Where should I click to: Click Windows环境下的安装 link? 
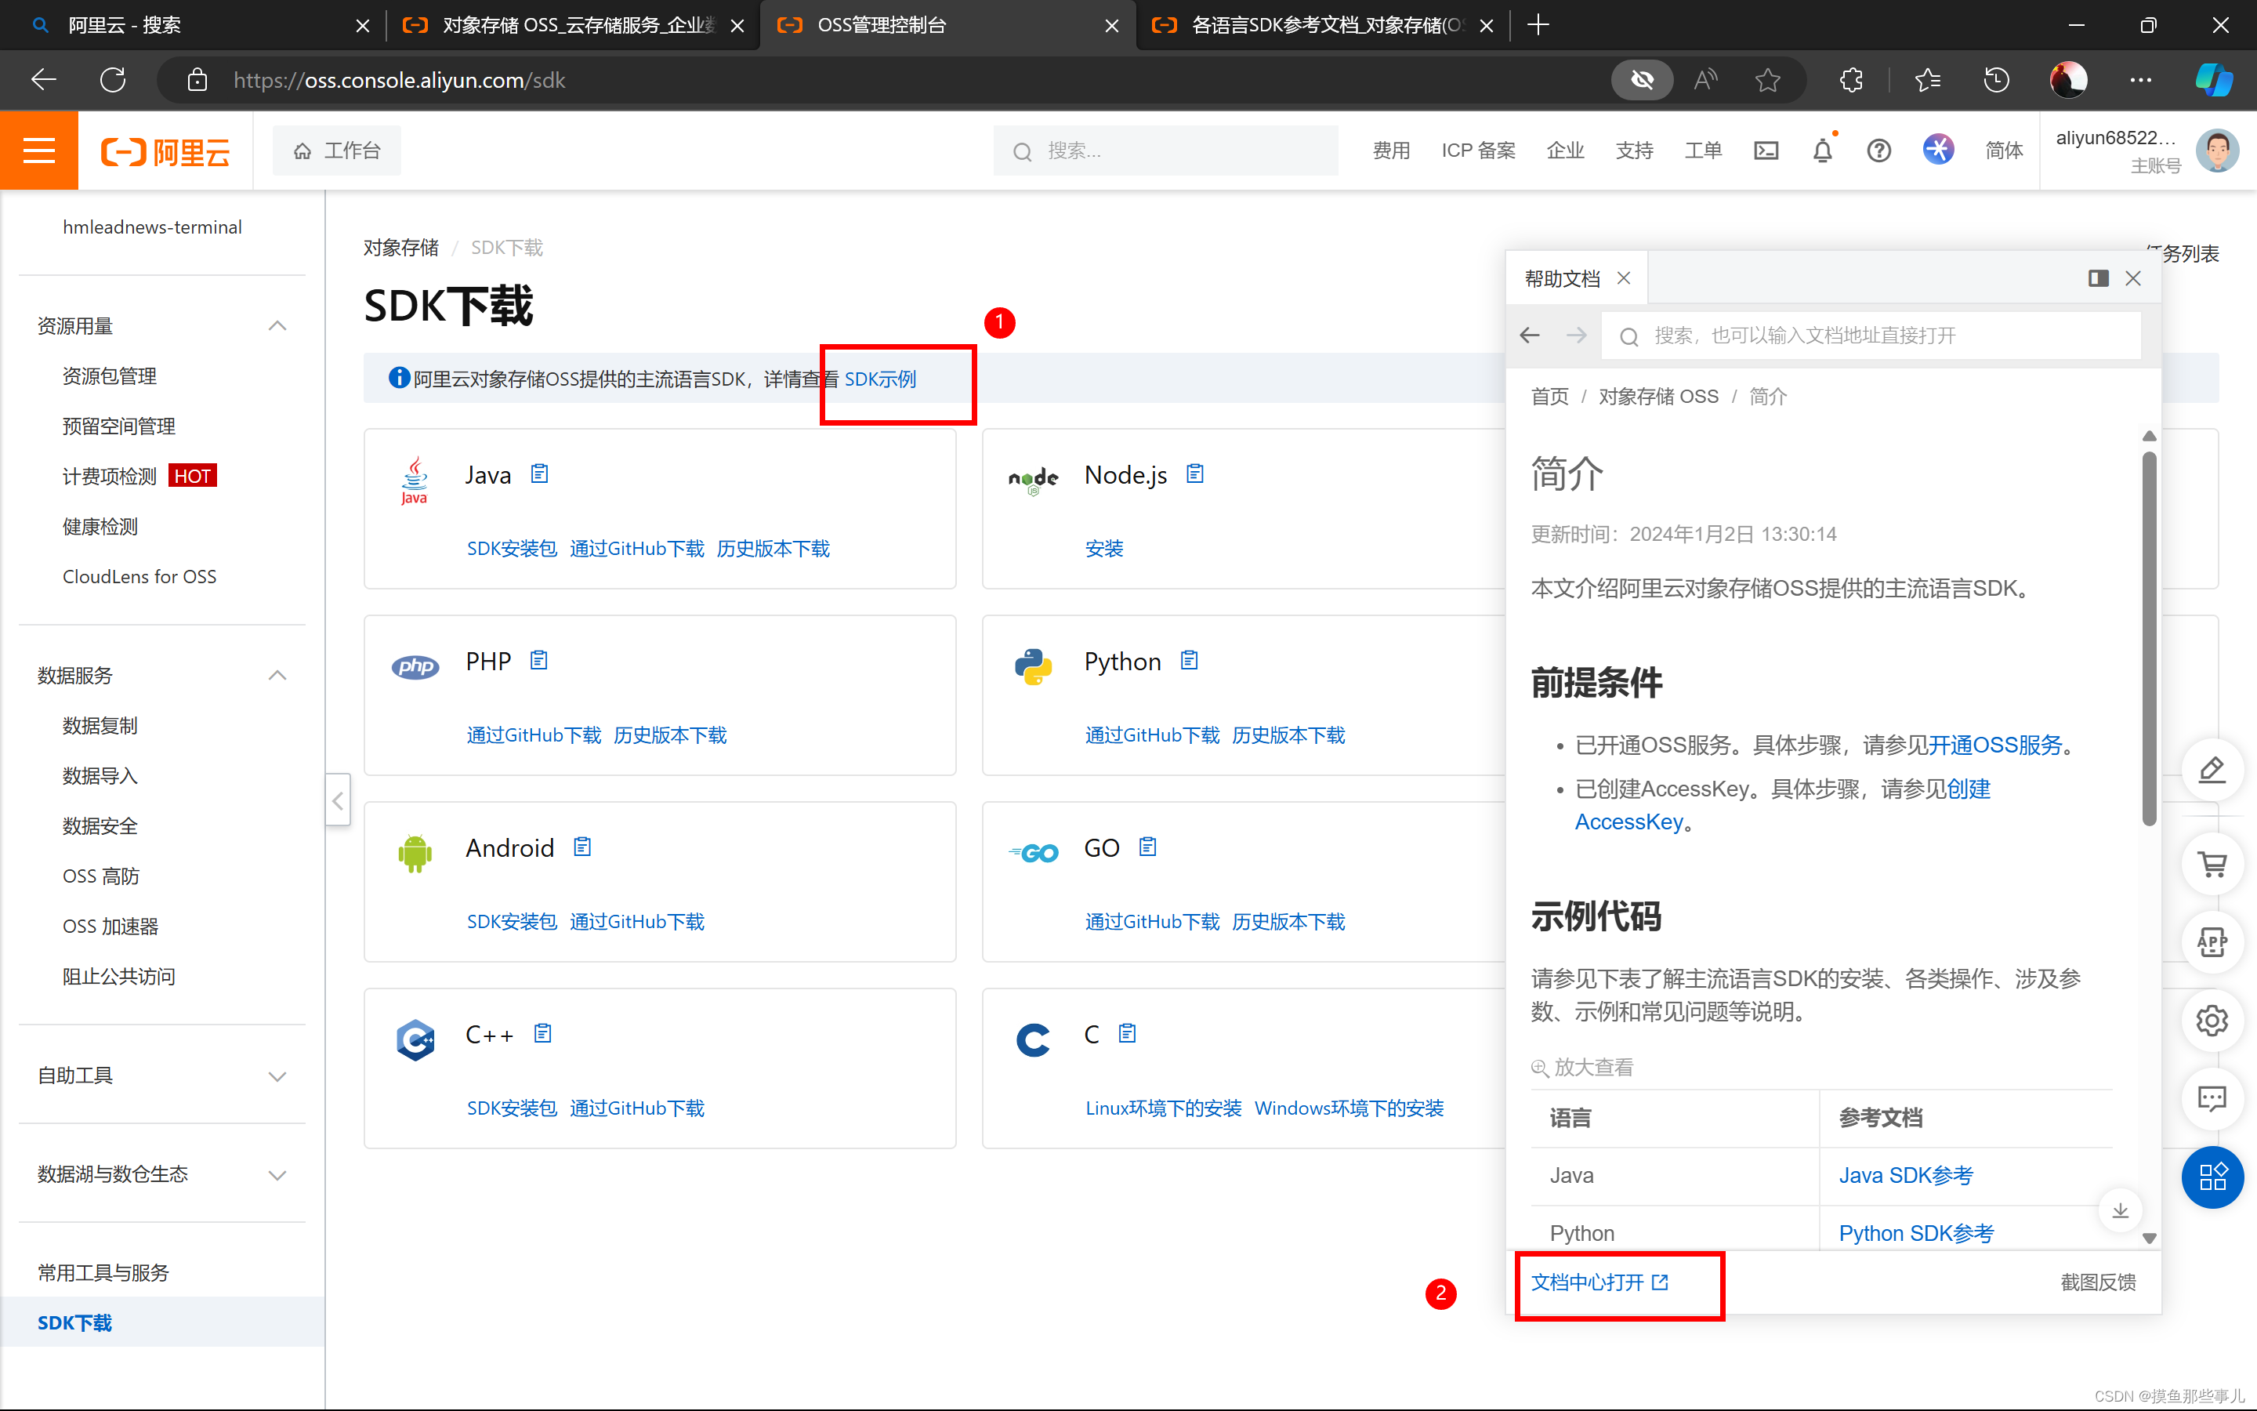[1349, 1108]
